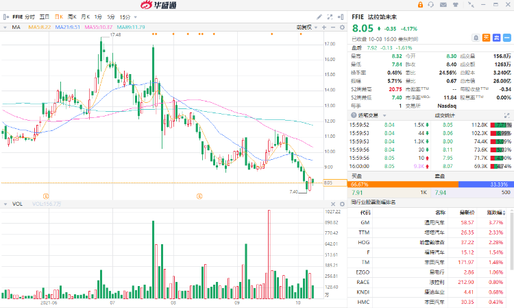The image size is (514, 308).
Task: Expand the trade statistics panel icon
Action: point(506,115)
